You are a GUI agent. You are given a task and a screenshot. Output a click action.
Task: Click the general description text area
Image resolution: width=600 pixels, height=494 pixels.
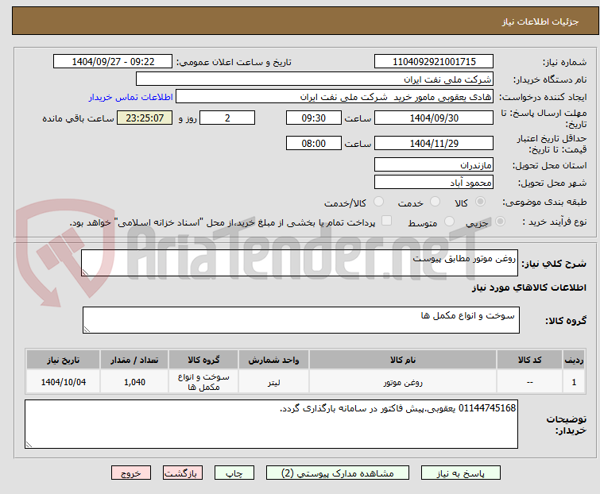(300, 263)
